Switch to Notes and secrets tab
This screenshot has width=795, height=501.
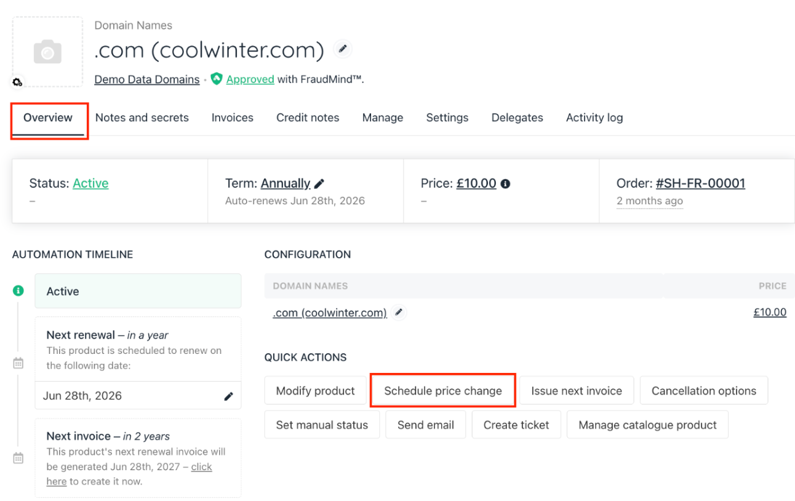pyautogui.click(x=142, y=118)
